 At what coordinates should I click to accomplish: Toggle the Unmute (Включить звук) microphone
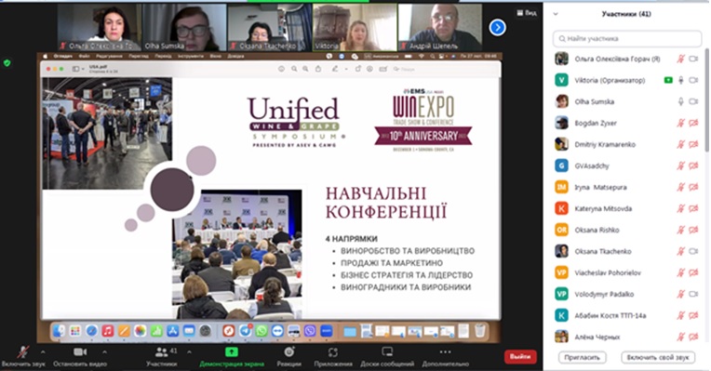coord(22,352)
